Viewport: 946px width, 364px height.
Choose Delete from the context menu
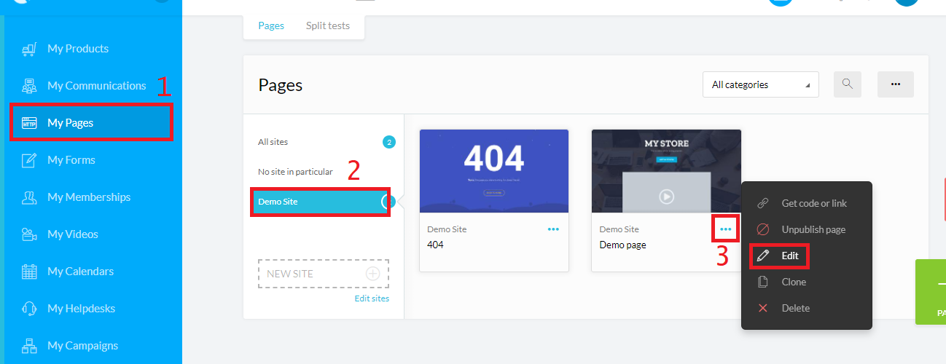(x=807, y=308)
